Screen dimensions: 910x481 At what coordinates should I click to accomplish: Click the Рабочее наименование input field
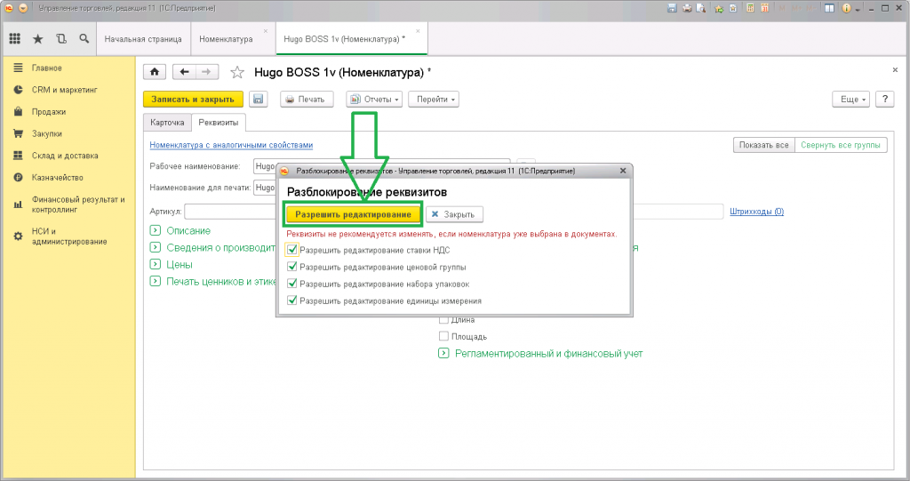[x=265, y=166]
